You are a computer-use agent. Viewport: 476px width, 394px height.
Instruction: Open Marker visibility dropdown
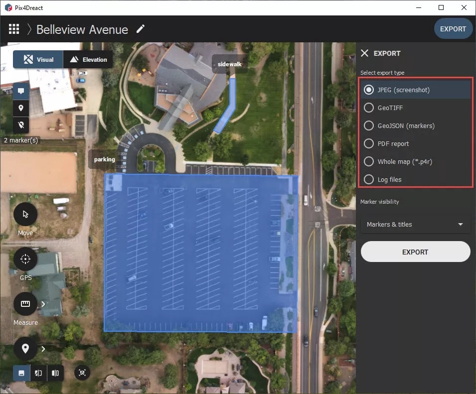(416, 225)
